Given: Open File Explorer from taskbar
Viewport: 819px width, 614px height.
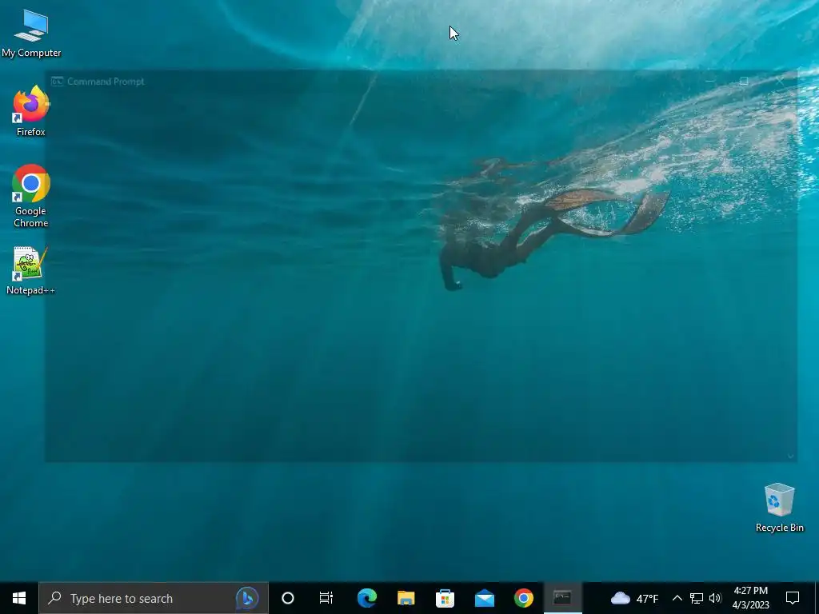Looking at the screenshot, I should tap(406, 598).
